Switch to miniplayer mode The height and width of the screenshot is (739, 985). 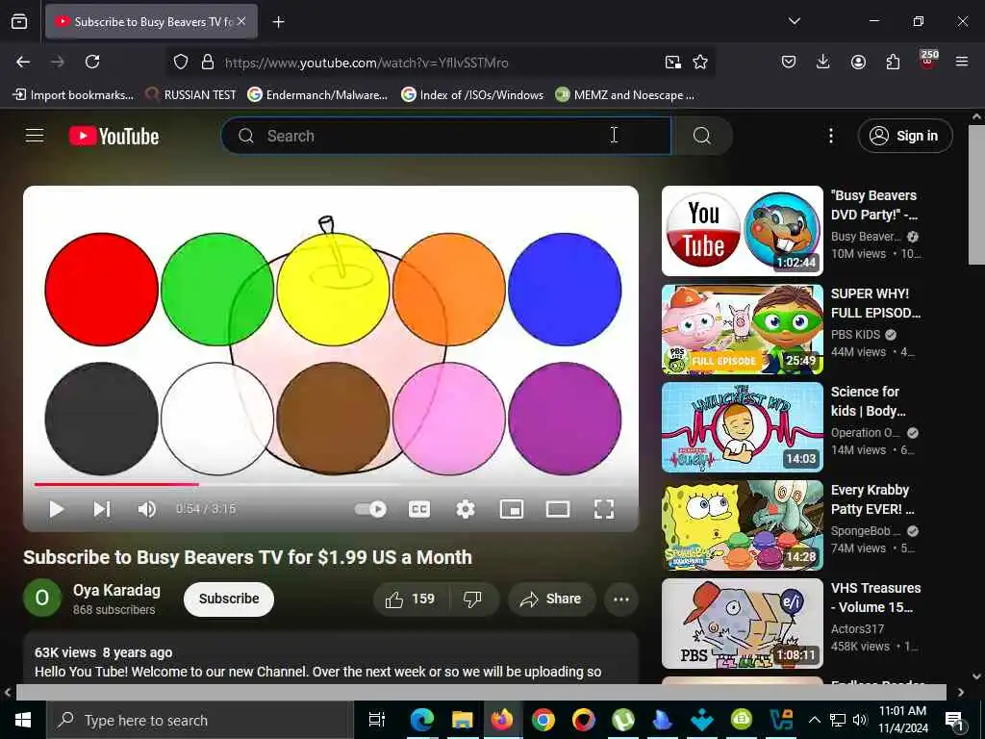(512, 509)
